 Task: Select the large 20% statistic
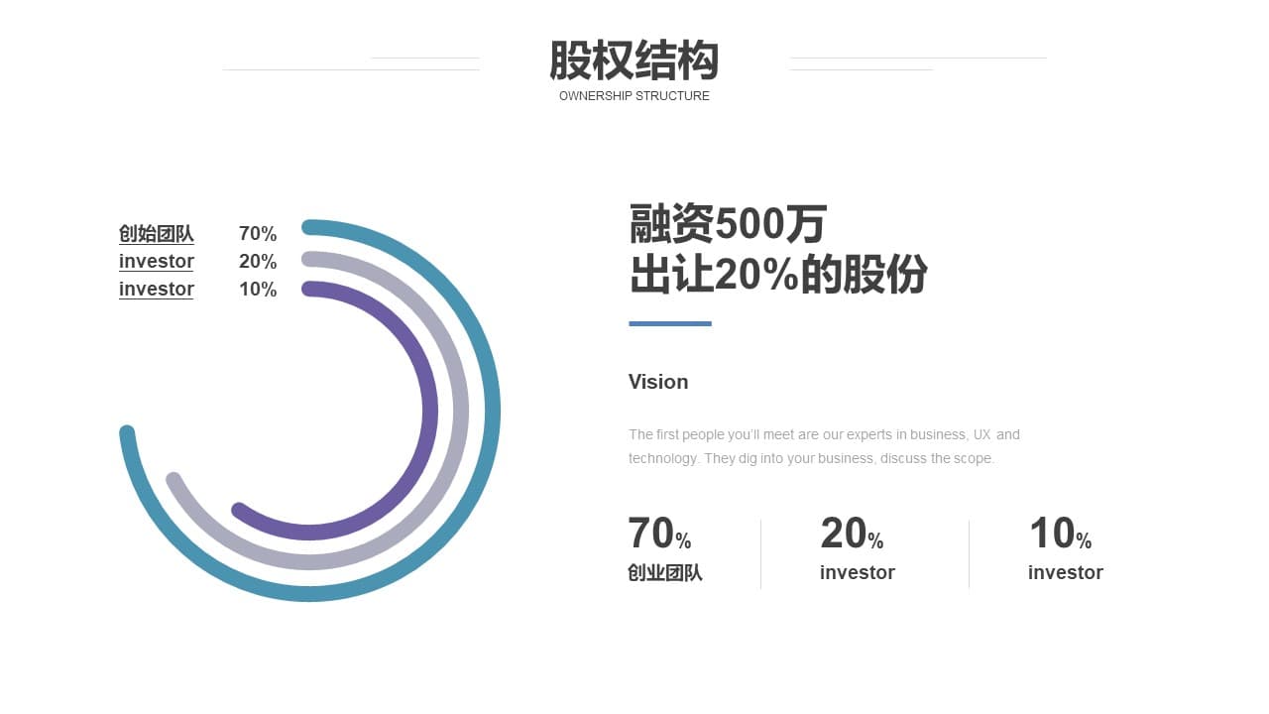[852, 534]
